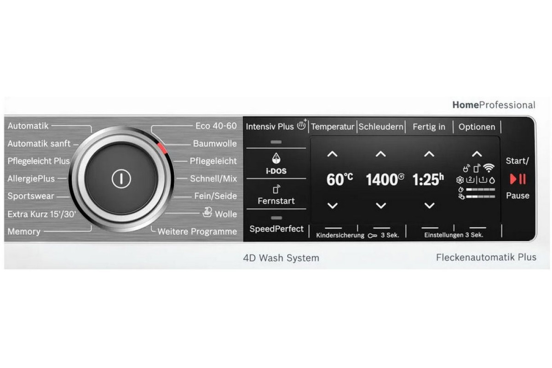The width and height of the screenshot is (552, 368).
Task: Click the HomeProfessional label
Action: tap(494, 105)
